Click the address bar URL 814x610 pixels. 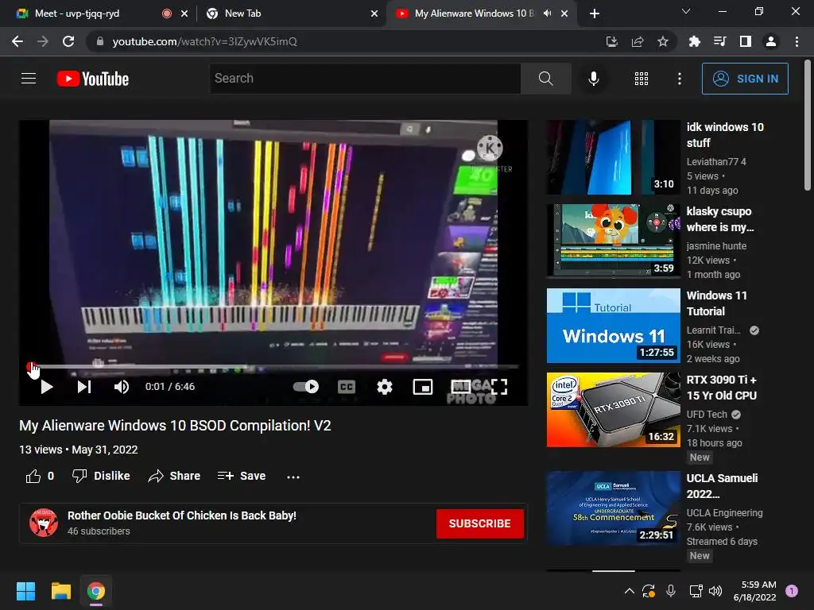204,41
